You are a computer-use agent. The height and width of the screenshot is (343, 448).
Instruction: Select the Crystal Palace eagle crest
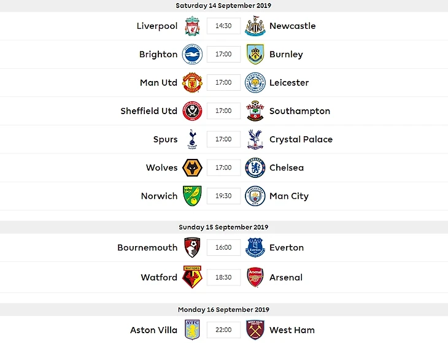[255, 139]
